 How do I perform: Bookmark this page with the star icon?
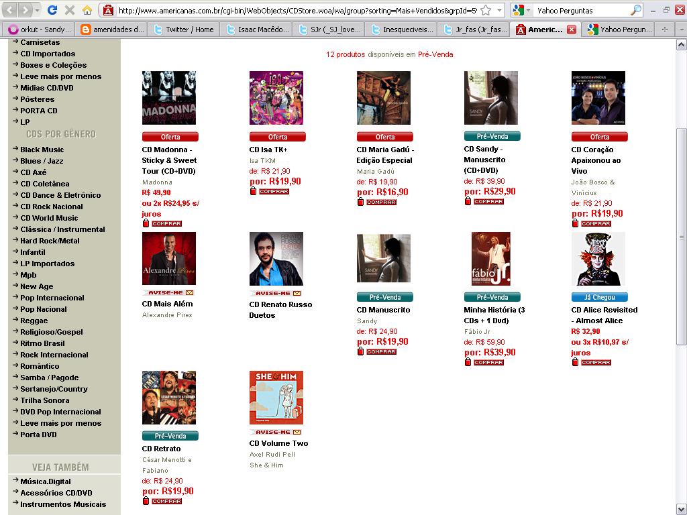pos(486,10)
